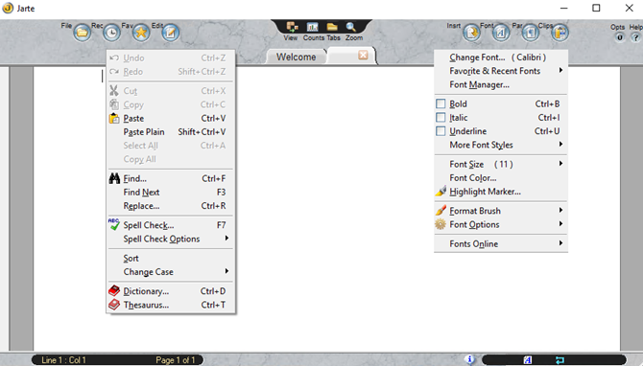Click the word wrap arrow icon in status bar

(560, 360)
